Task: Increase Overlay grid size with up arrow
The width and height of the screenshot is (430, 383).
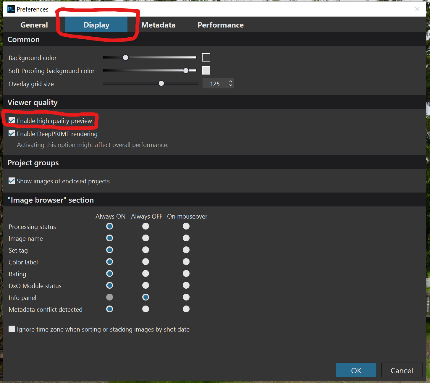Action: [231, 81]
